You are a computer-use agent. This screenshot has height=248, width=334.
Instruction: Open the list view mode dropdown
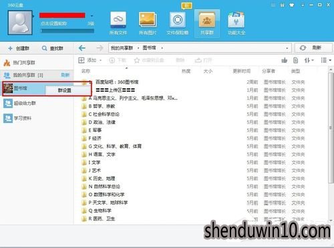[x=326, y=60]
